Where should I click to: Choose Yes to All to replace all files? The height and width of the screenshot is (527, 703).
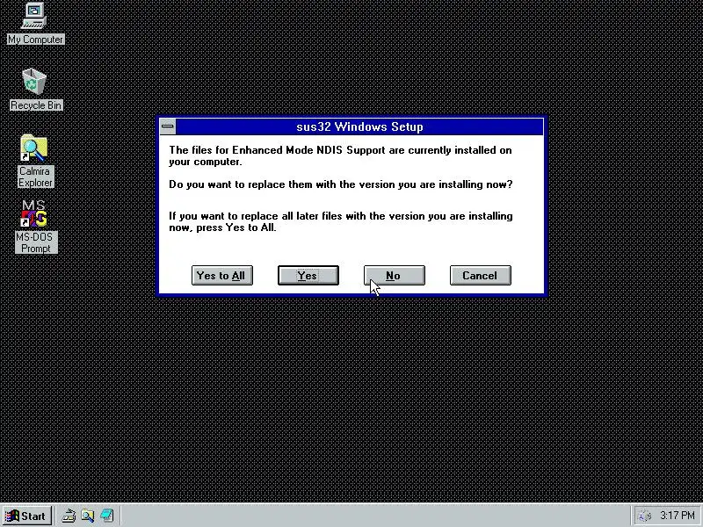222,275
